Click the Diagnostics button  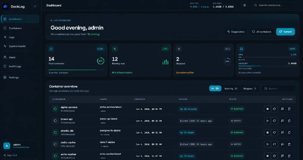coord(236,32)
